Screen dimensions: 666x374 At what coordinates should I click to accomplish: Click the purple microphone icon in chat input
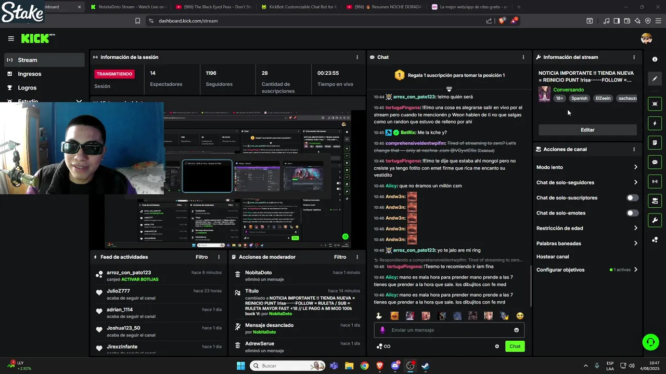tap(382, 330)
